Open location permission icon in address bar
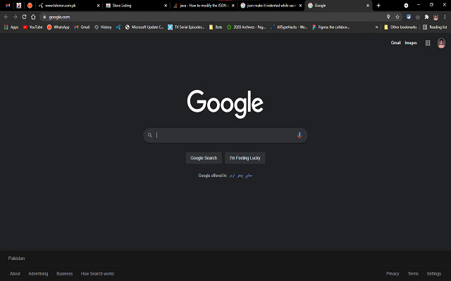 [x=388, y=17]
